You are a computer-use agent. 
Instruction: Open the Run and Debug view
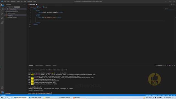click(x=2, y=18)
